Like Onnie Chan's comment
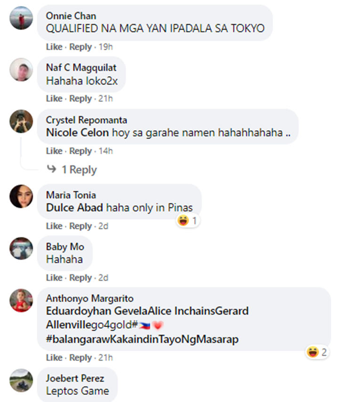Image resolution: width=353 pixels, height=402 pixels. click(54, 47)
